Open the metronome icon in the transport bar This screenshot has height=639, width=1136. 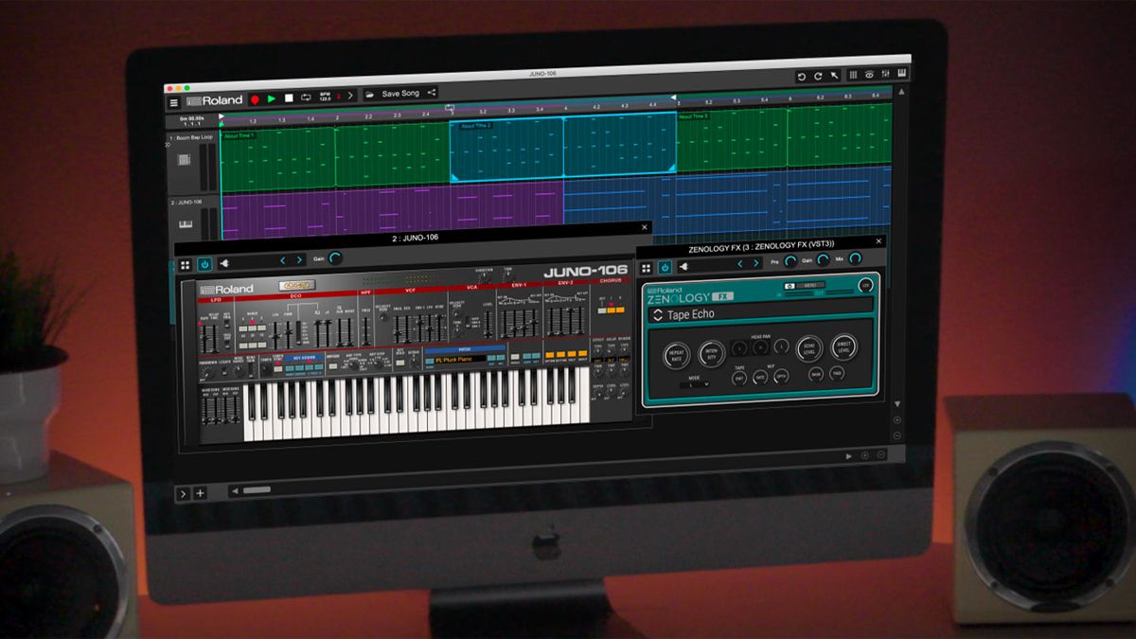pyautogui.click(x=338, y=96)
